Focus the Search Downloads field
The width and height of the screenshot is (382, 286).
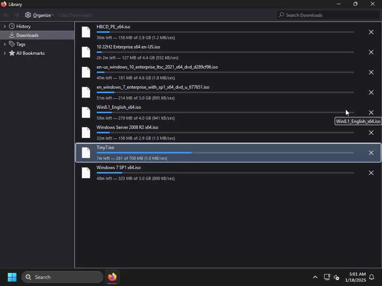pos(328,15)
